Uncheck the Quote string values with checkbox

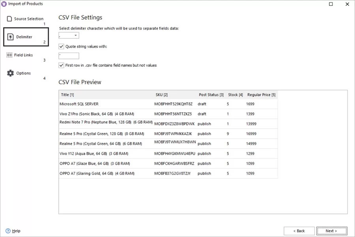[61, 46]
